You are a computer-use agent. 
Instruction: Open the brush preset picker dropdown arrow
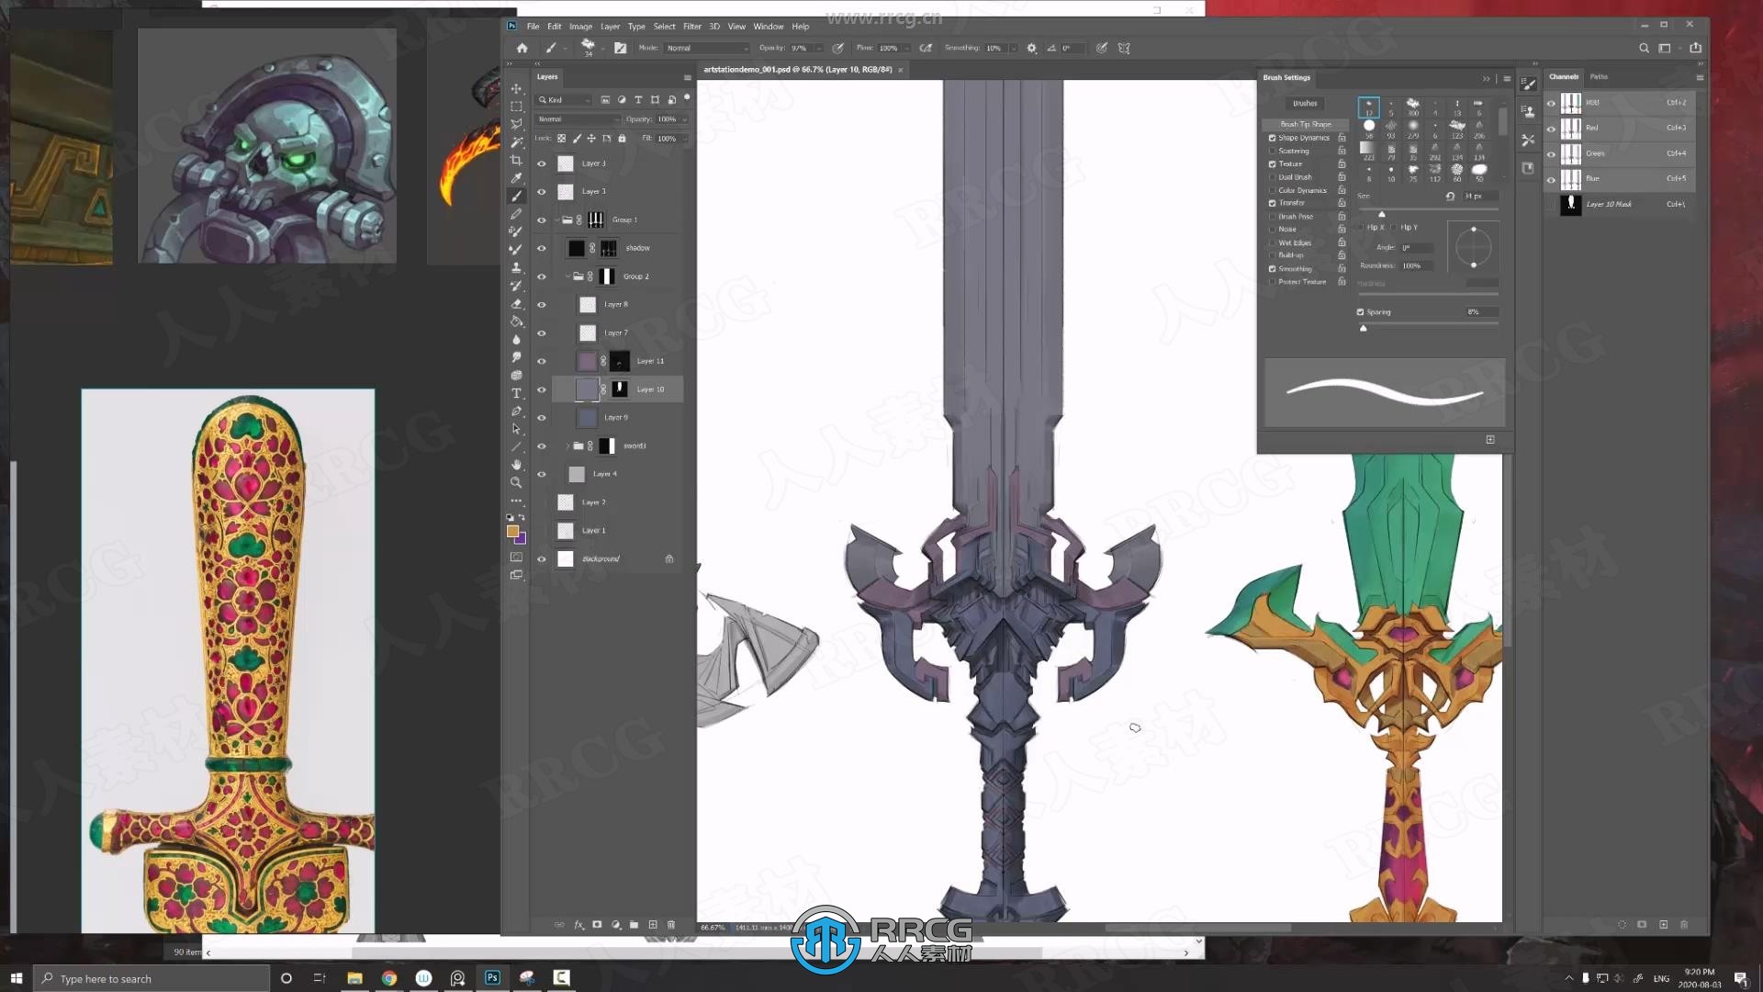602,49
